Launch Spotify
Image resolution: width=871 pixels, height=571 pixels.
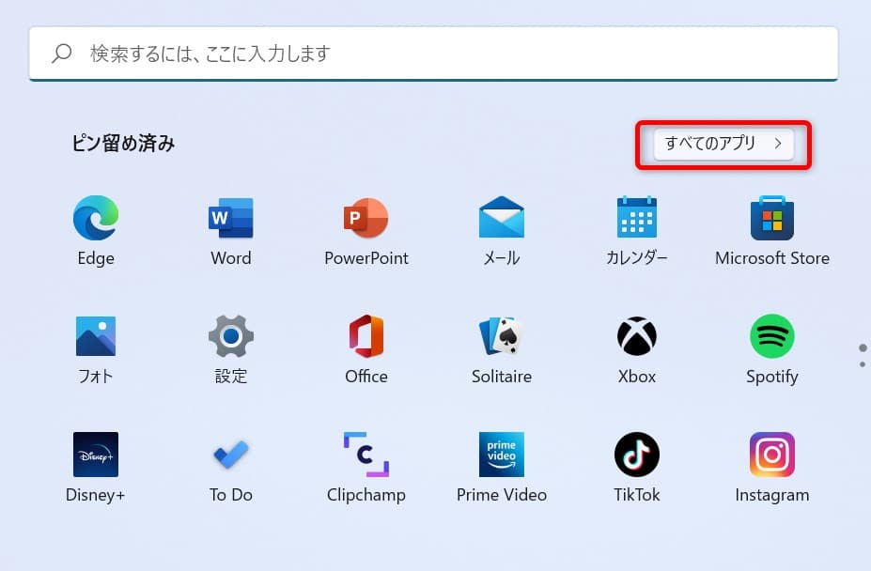(772, 337)
